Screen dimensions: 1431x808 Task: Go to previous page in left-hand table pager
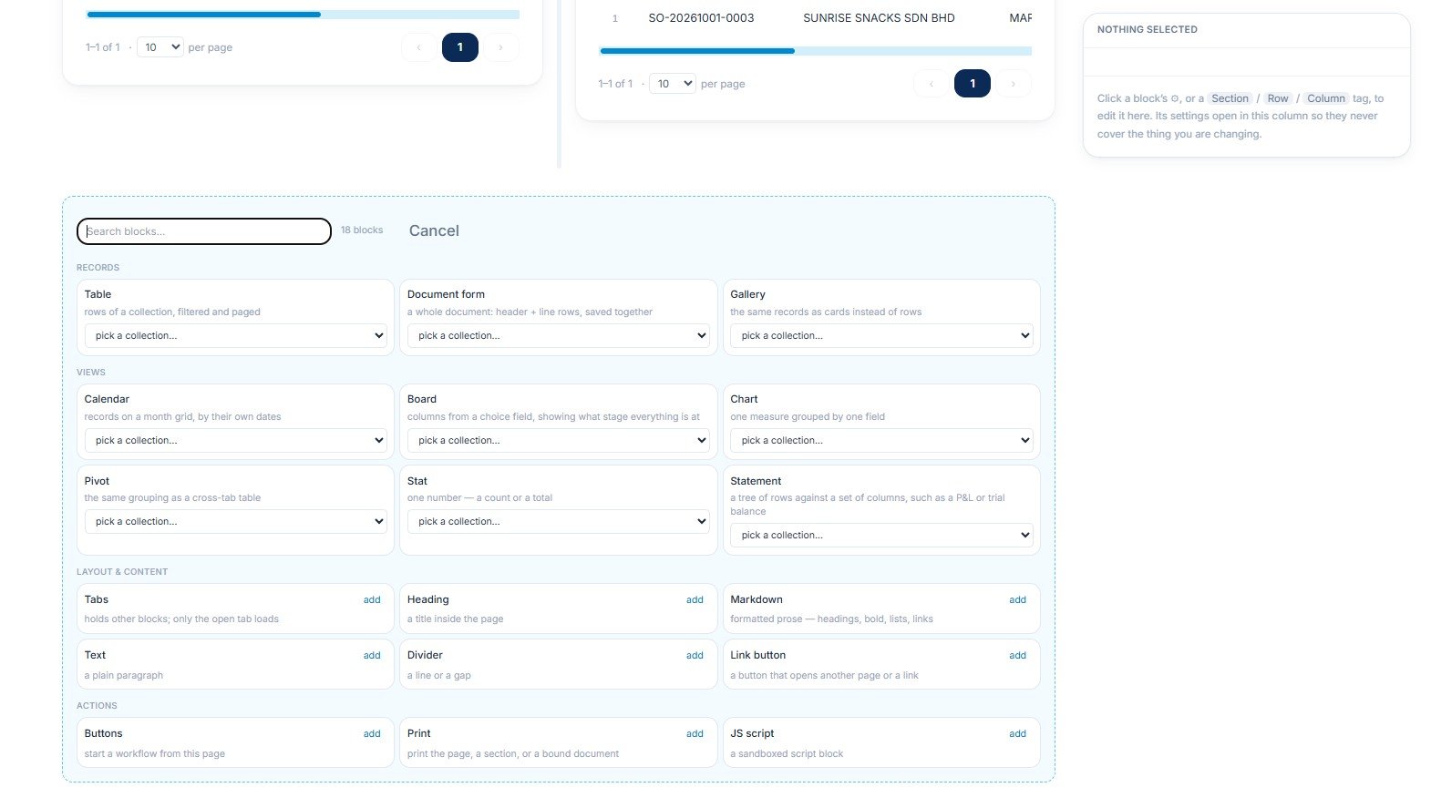419,47
